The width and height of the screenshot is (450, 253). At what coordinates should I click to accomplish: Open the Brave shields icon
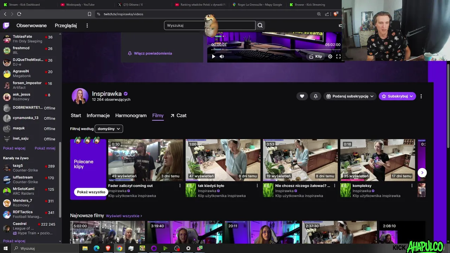coord(335,14)
